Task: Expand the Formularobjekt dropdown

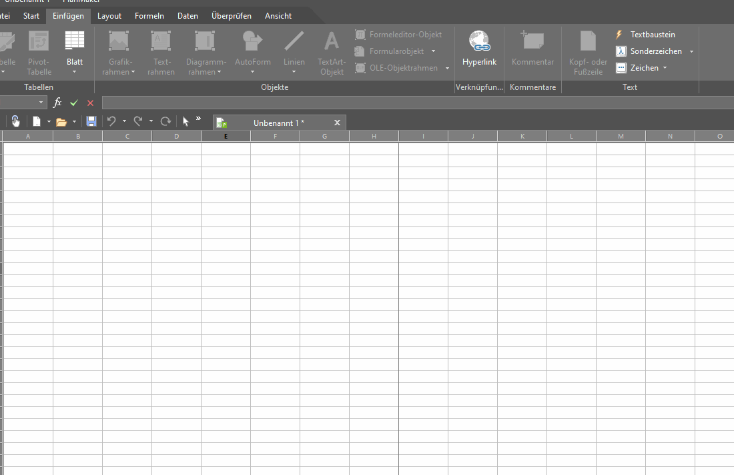Action: tap(434, 51)
